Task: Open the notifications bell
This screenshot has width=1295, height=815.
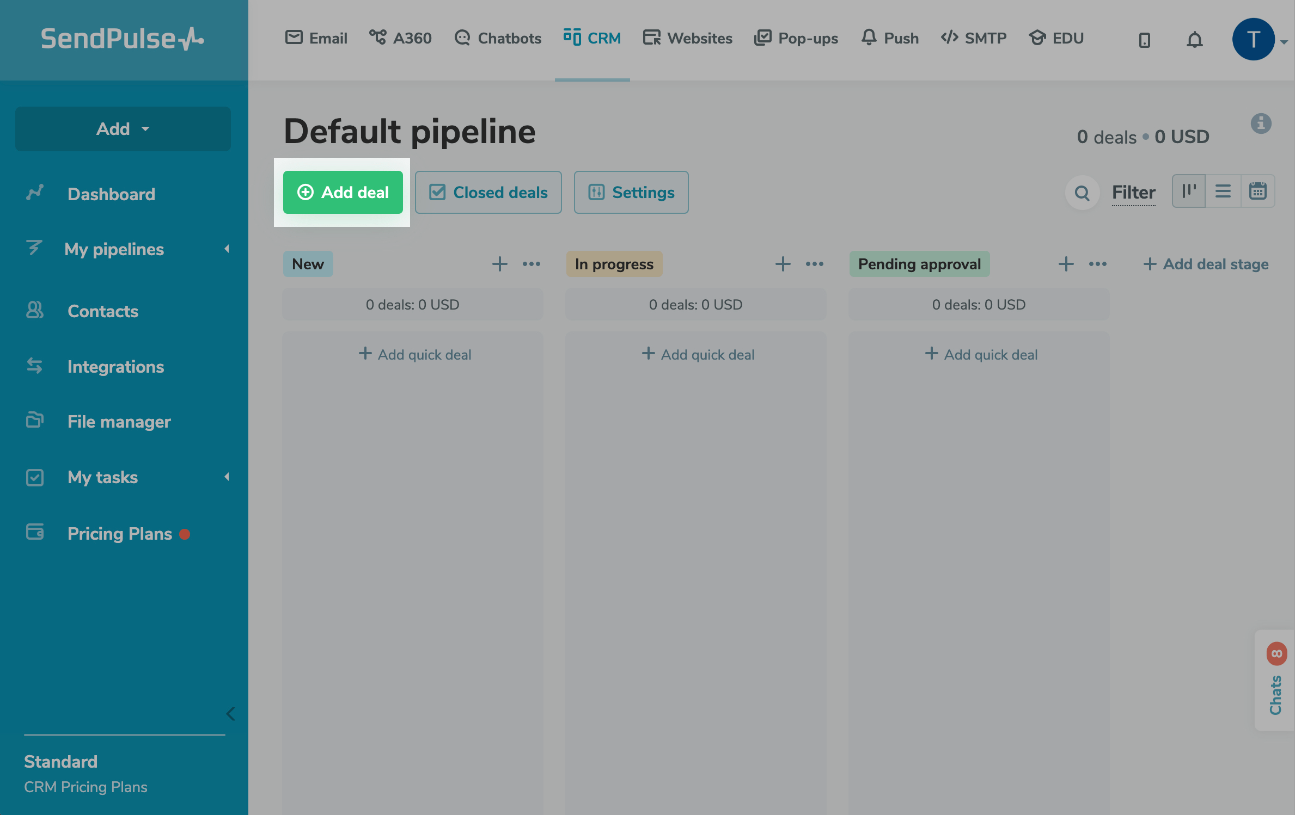Action: [1194, 39]
